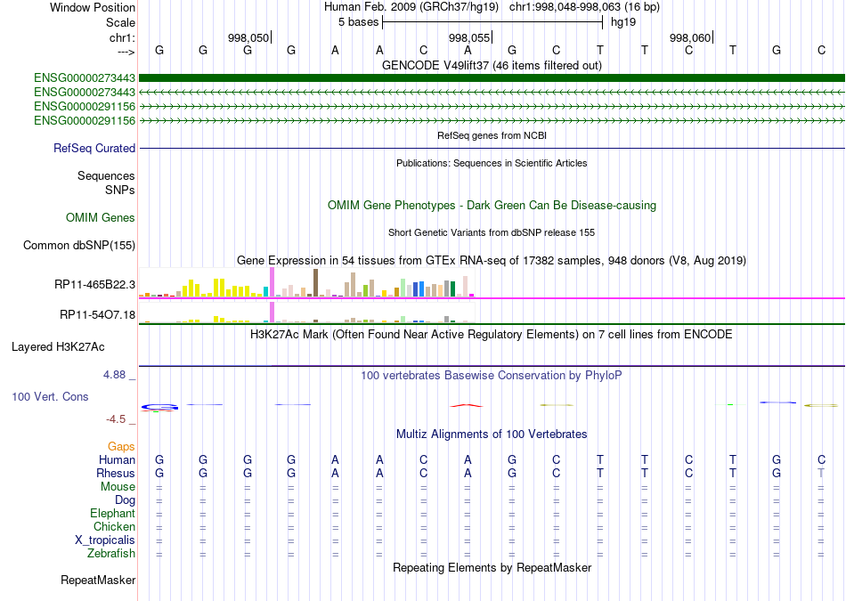Image resolution: width=846 pixels, height=601 pixels.
Task: Click the RepeatMasker track label
Action: coord(98,580)
